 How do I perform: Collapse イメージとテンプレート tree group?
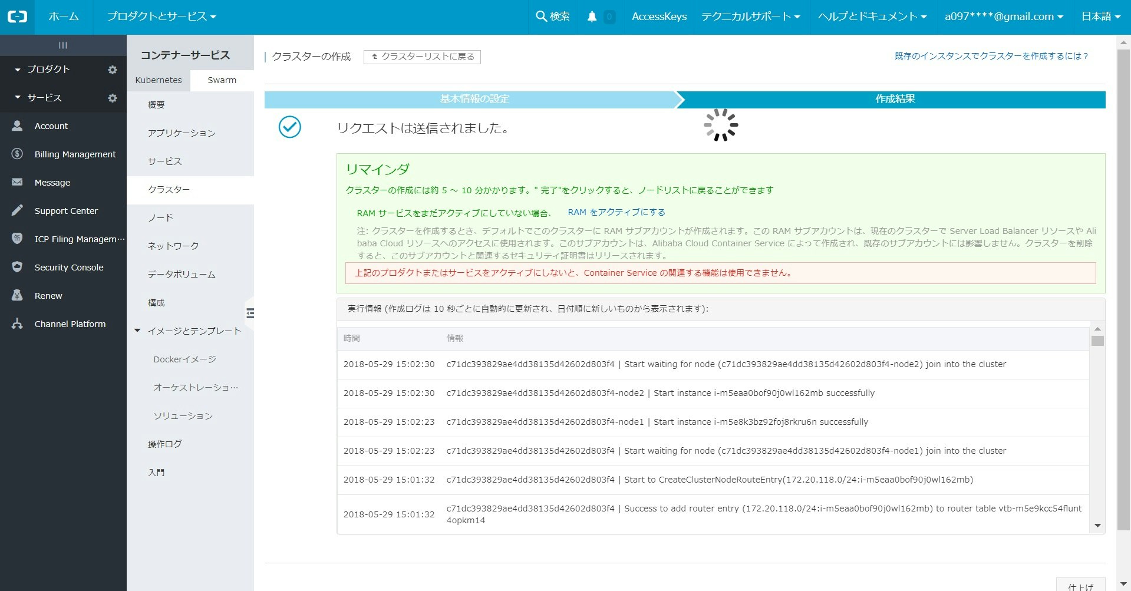click(x=137, y=331)
